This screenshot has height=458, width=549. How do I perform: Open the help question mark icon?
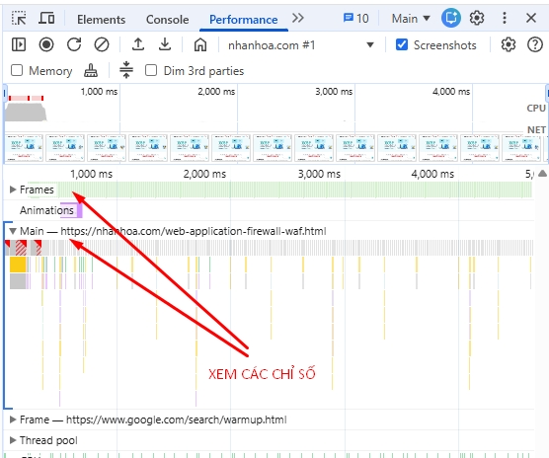pyautogui.click(x=534, y=44)
